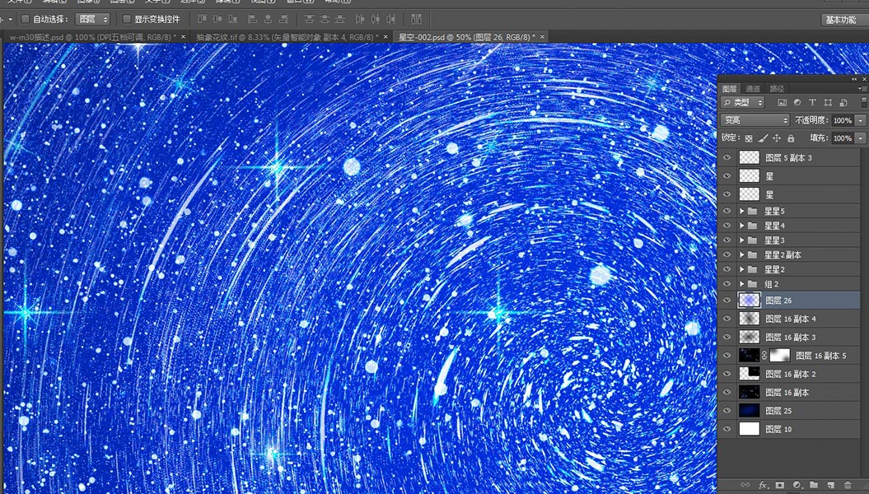Create new fill or adjustment layer
869x494 pixels.
click(x=797, y=485)
